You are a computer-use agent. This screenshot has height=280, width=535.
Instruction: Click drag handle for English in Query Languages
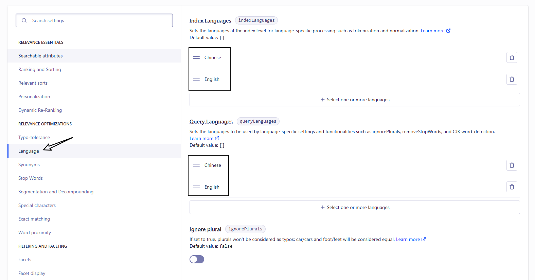click(x=196, y=187)
